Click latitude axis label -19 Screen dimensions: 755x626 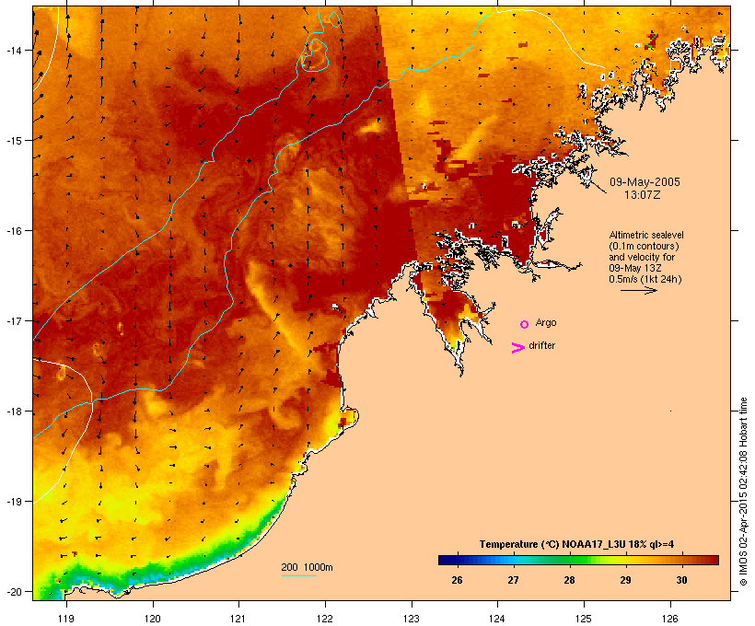pyautogui.click(x=13, y=502)
